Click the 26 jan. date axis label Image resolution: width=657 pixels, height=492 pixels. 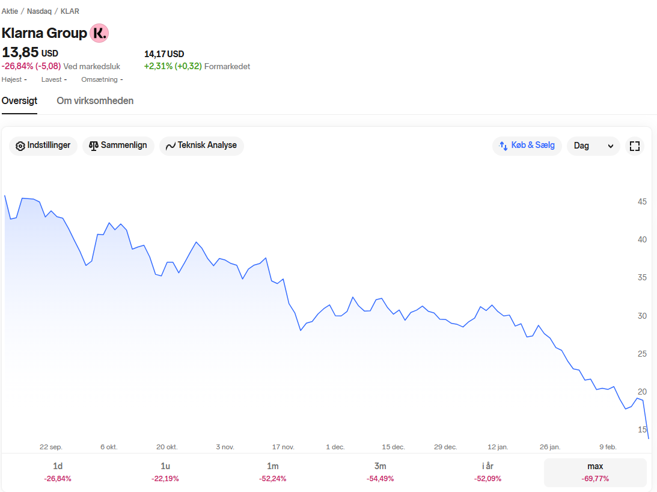click(550, 447)
